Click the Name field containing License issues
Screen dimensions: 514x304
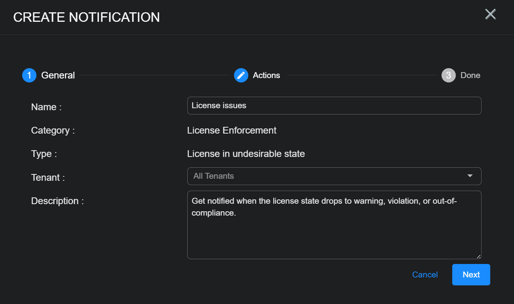click(x=334, y=106)
